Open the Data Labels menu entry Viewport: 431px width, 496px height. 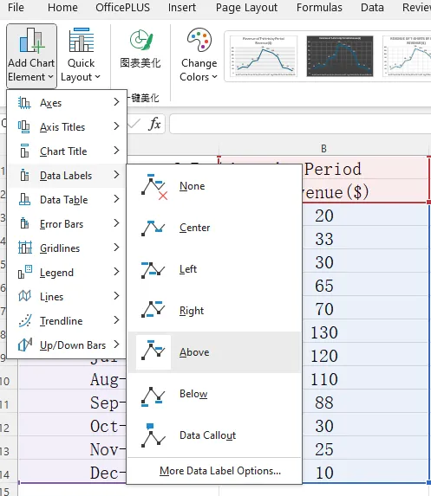67,176
